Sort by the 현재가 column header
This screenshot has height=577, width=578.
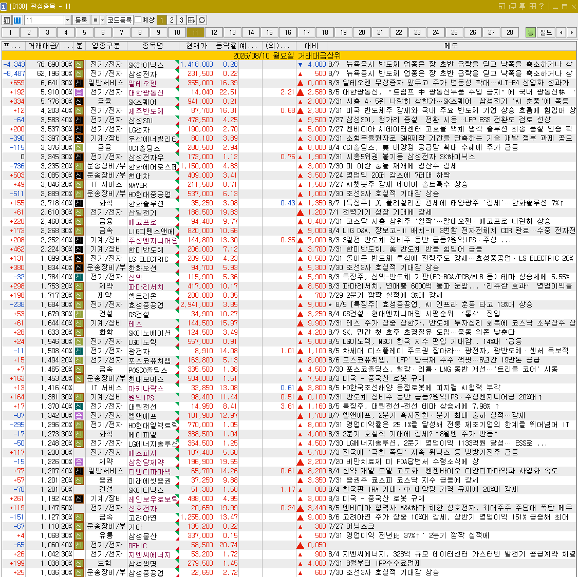tap(196, 46)
